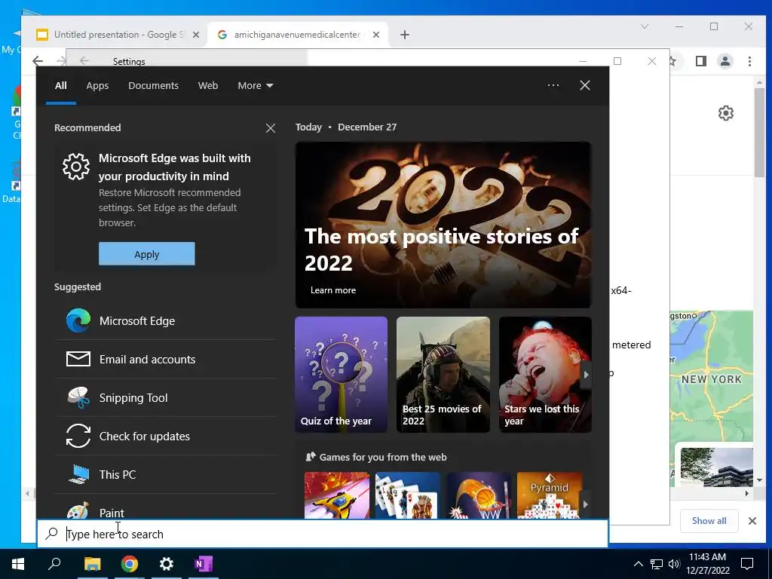
Task: Open the playing cards game tile
Action: point(408,495)
